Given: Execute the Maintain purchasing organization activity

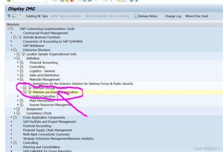Looking at the screenshot, I should pos(30,92).
